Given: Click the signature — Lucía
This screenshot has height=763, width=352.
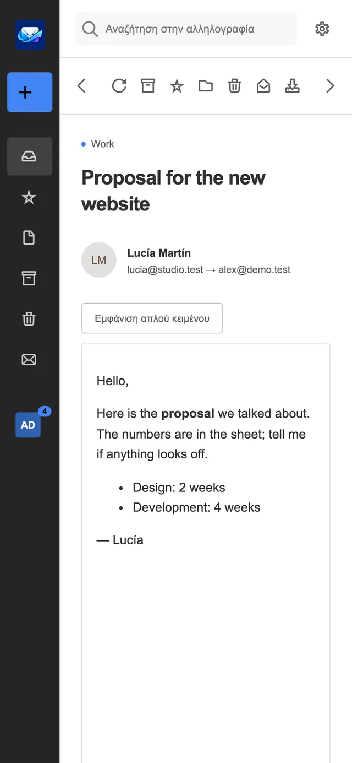Looking at the screenshot, I should [120, 540].
